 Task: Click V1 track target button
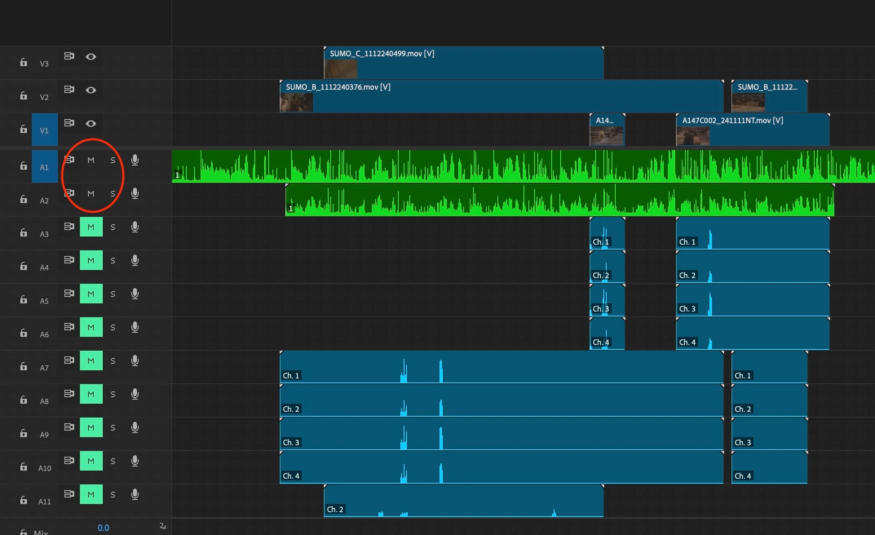tap(44, 130)
